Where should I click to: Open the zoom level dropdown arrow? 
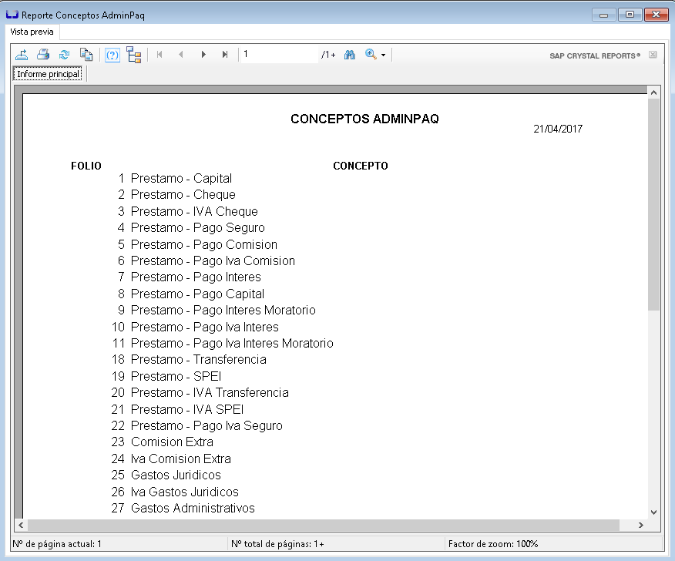click(383, 55)
